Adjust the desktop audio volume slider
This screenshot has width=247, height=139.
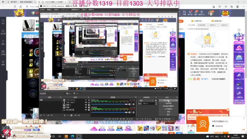[109, 112]
